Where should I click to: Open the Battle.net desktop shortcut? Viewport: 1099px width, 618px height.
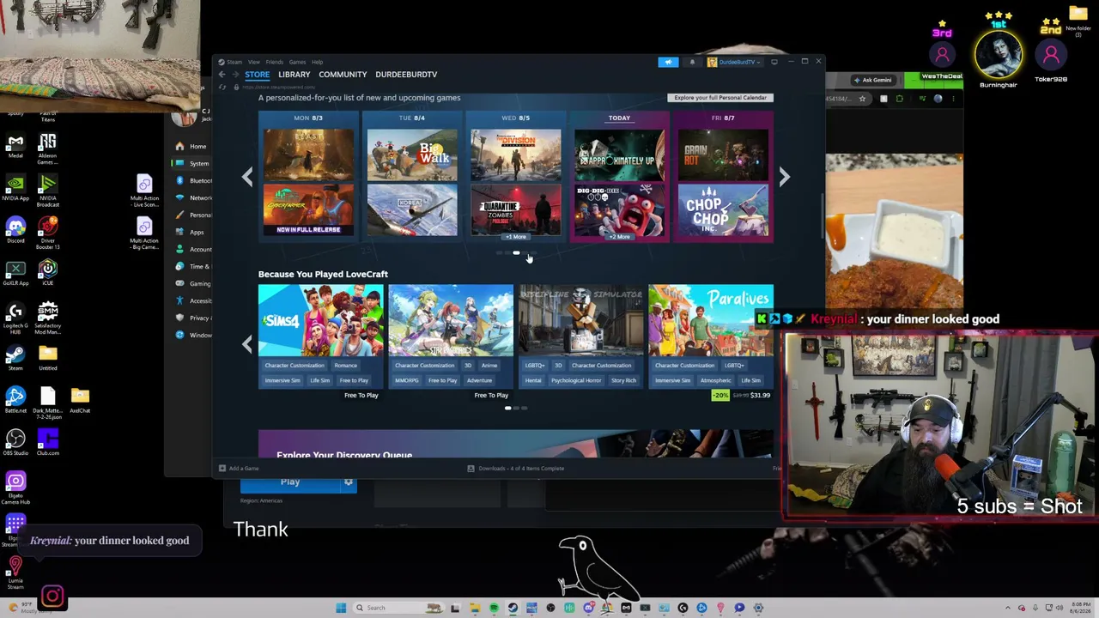point(15,400)
